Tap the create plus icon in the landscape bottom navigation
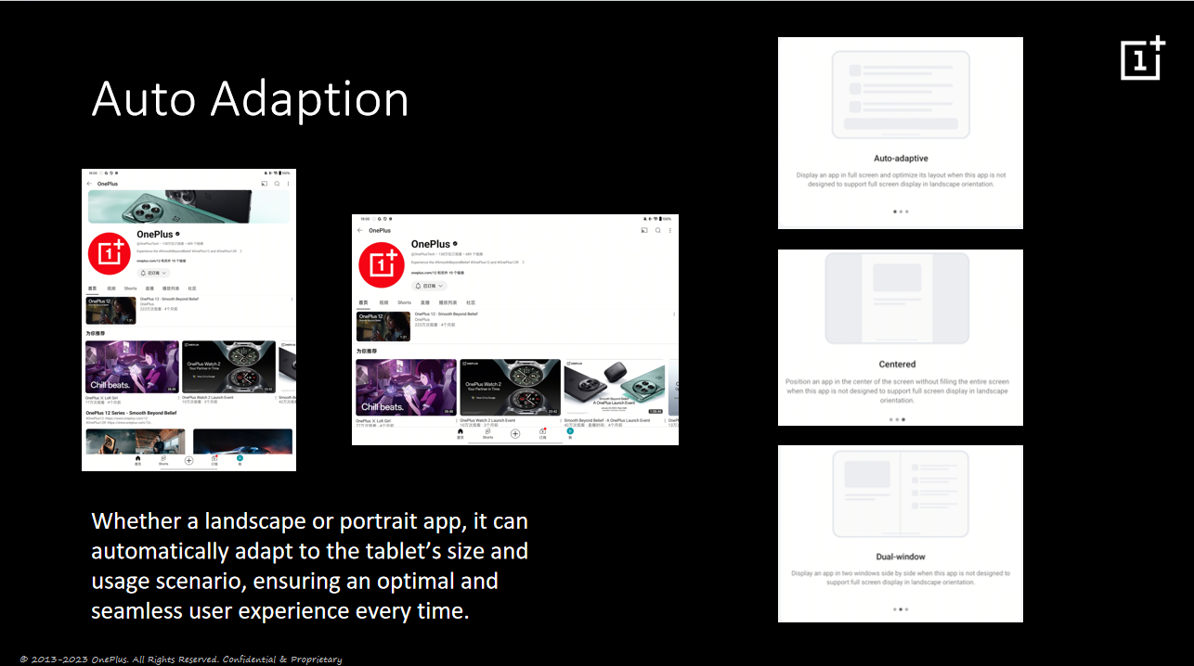This screenshot has width=1194, height=666. pyautogui.click(x=515, y=433)
